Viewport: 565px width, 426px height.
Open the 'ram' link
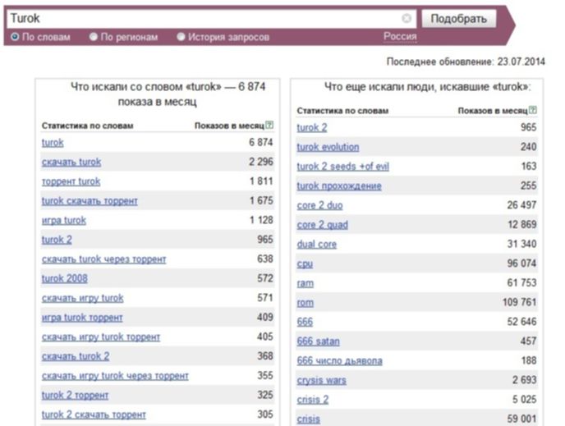(305, 283)
